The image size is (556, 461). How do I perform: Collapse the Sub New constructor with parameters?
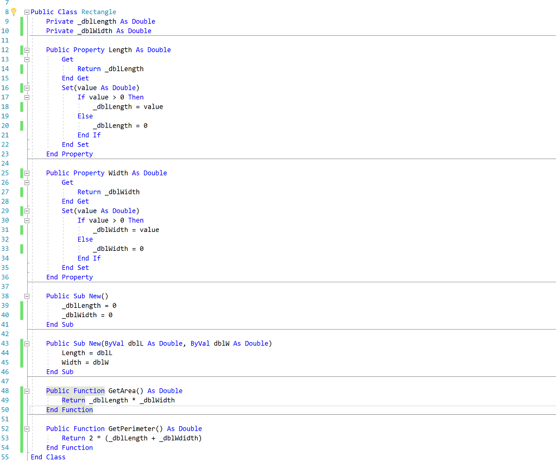[27, 344]
